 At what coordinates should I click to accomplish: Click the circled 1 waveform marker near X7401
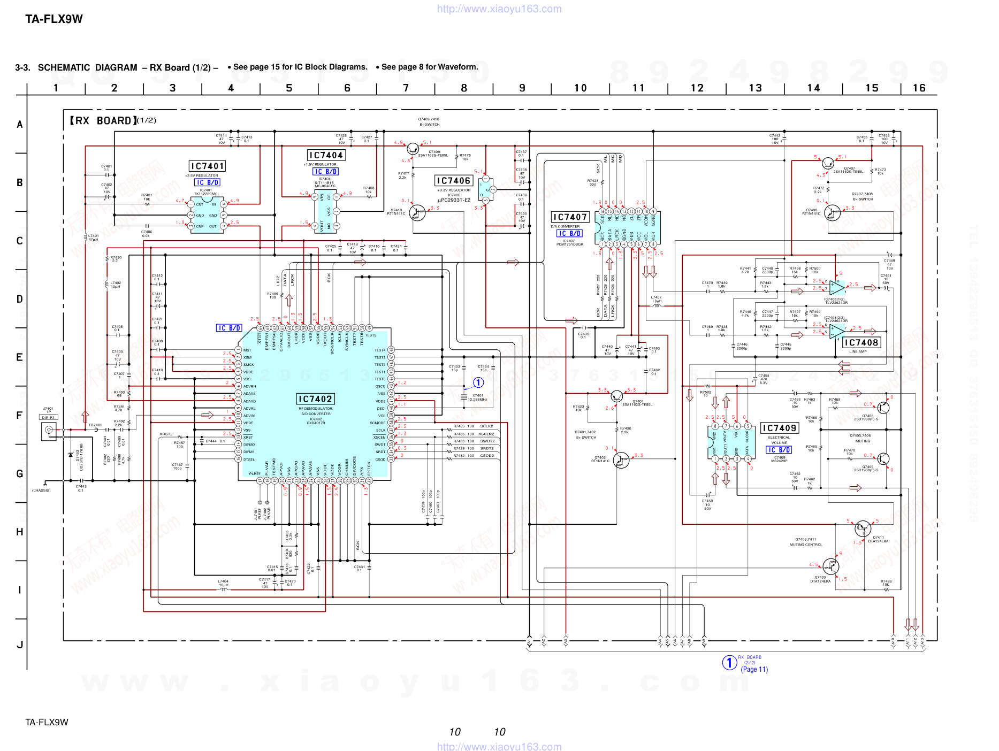[478, 382]
